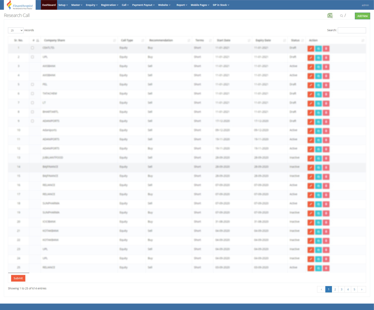
Task: Open the Website dropdown
Action: coord(164,5)
